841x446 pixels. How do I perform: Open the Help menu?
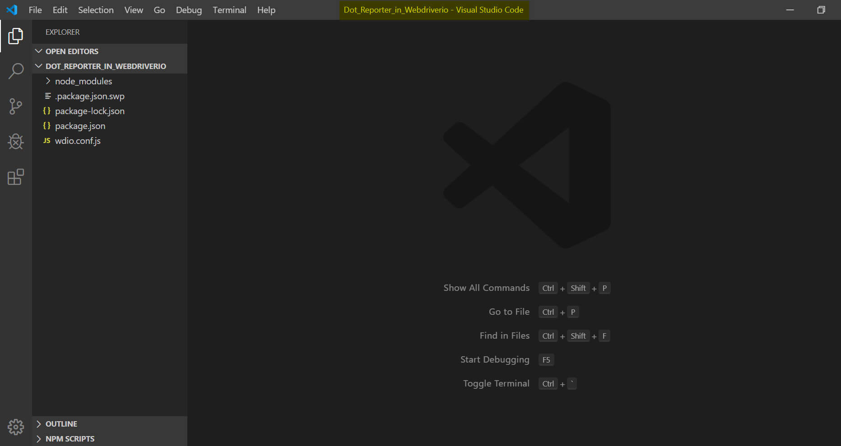click(x=266, y=10)
